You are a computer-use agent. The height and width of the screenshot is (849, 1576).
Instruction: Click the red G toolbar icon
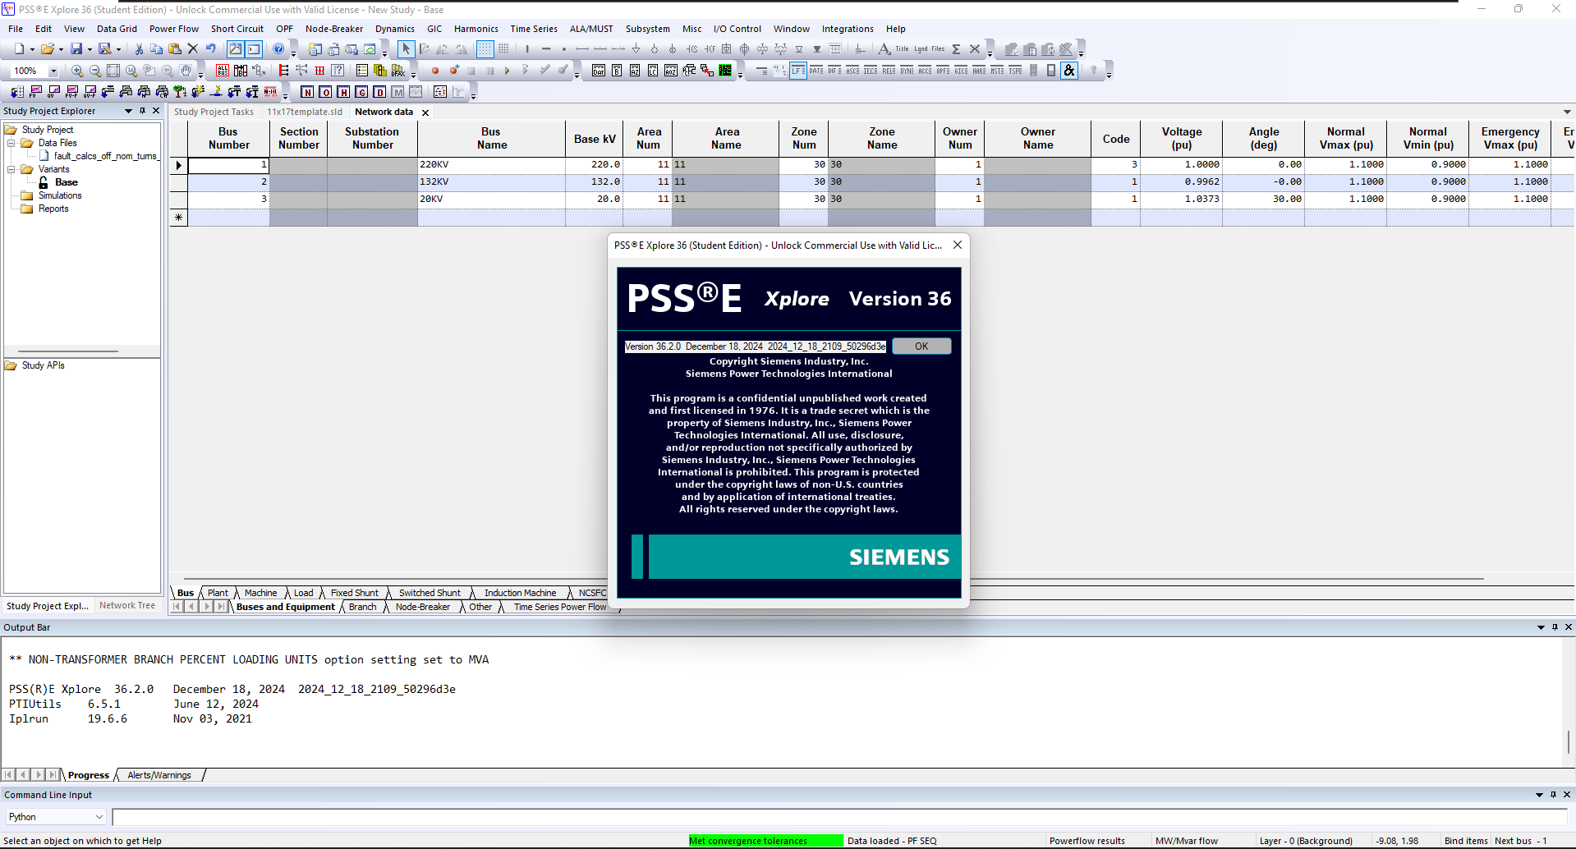click(x=361, y=92)
